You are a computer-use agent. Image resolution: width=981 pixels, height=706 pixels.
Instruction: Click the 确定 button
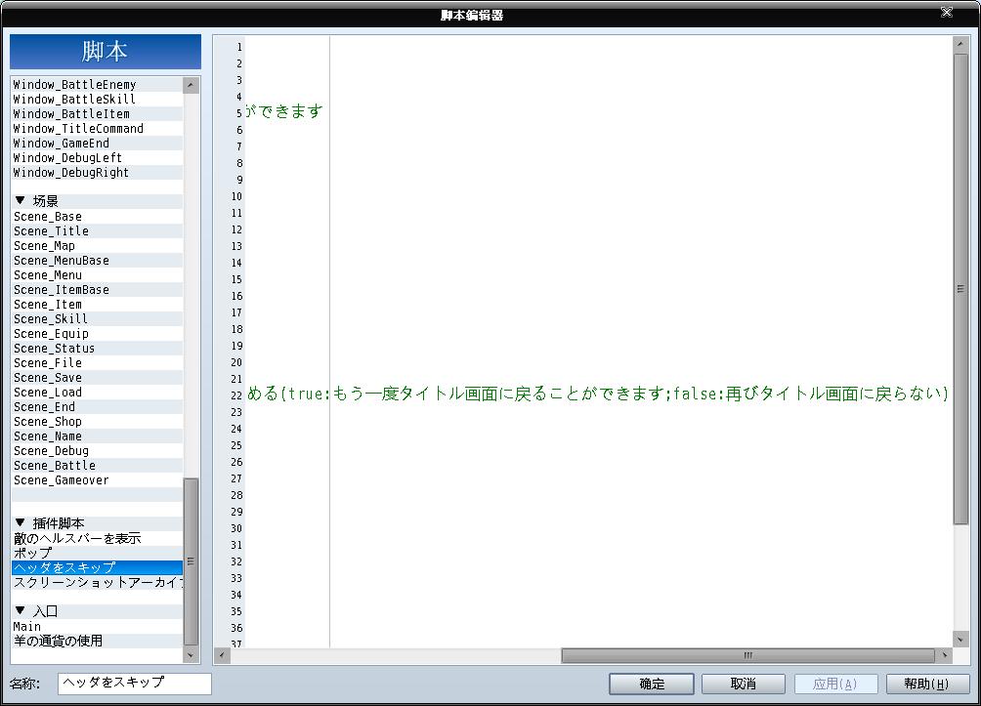[652, 684]
